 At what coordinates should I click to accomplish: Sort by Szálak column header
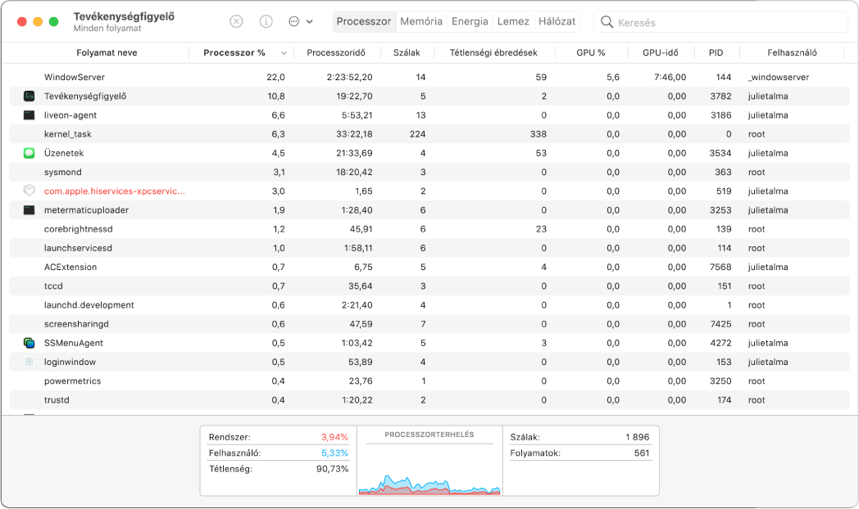click(407, 52)
